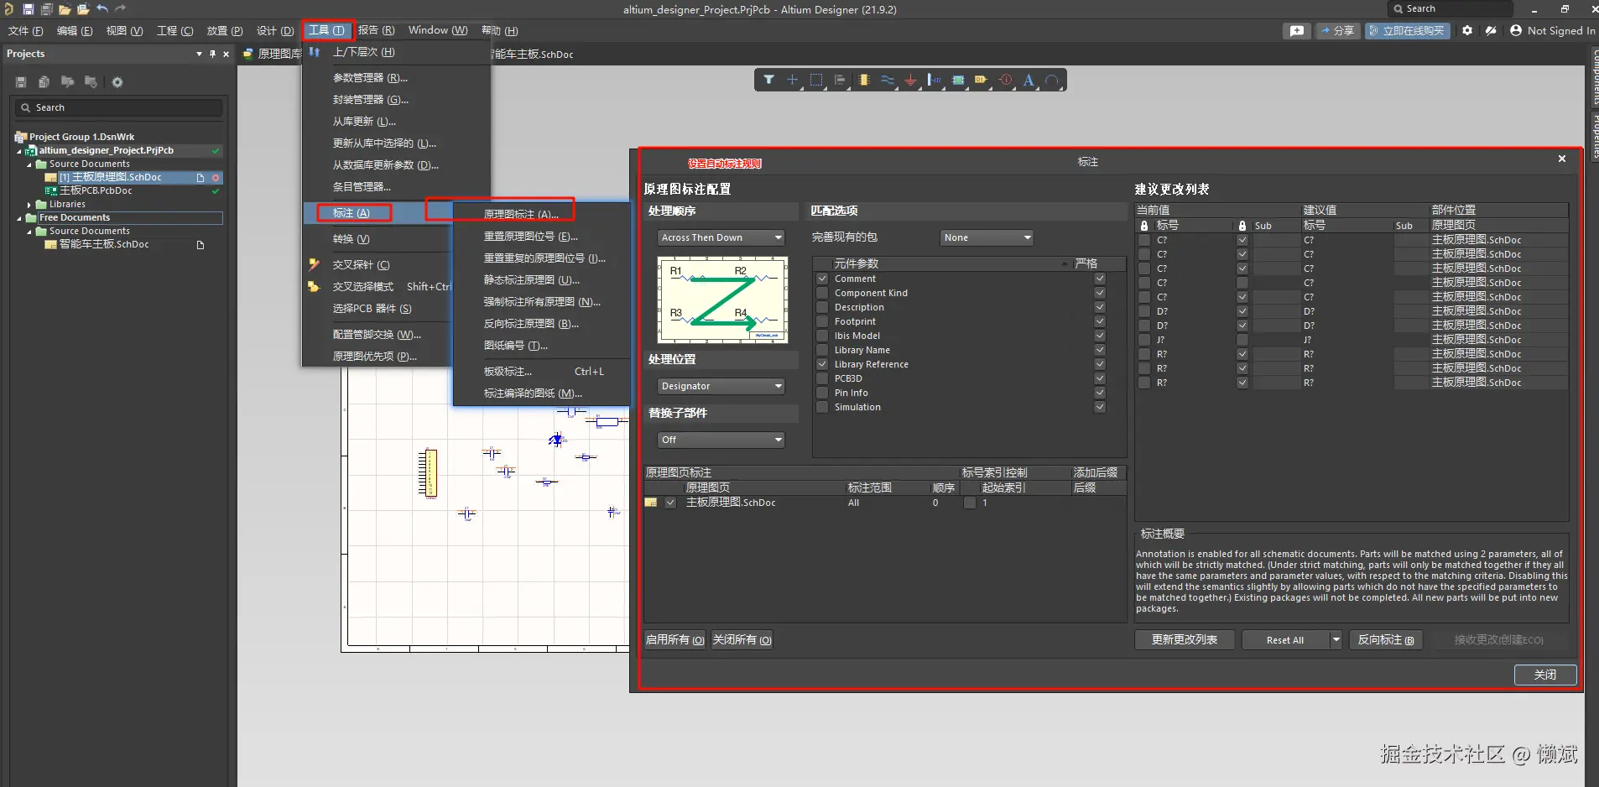This screenshot has height=787, width=1599.
Task: Select 智能车主板.SchDoc in the Projects tree
Action: pyautogui.click(x=104, y=245)
